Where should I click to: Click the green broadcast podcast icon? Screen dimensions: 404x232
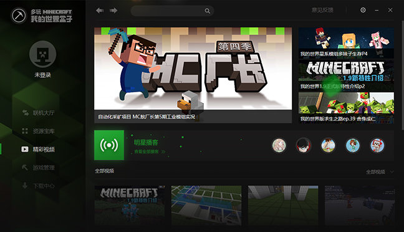109,145
